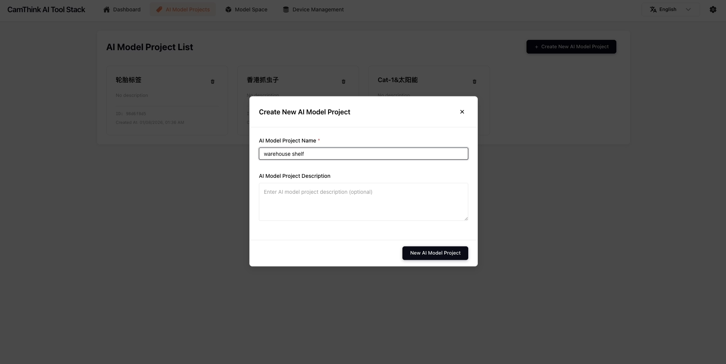The height and width of the screenshot is (364, 726).
Task: Expand the English language dropdown chevron
Action: (688, 9)
